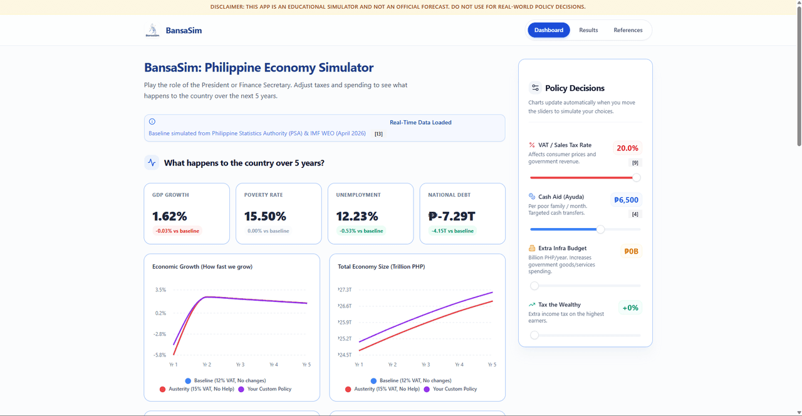Click the Extra Infra Budget slider handle
Viewport: 802px width, 416px height.
(534, 286)
